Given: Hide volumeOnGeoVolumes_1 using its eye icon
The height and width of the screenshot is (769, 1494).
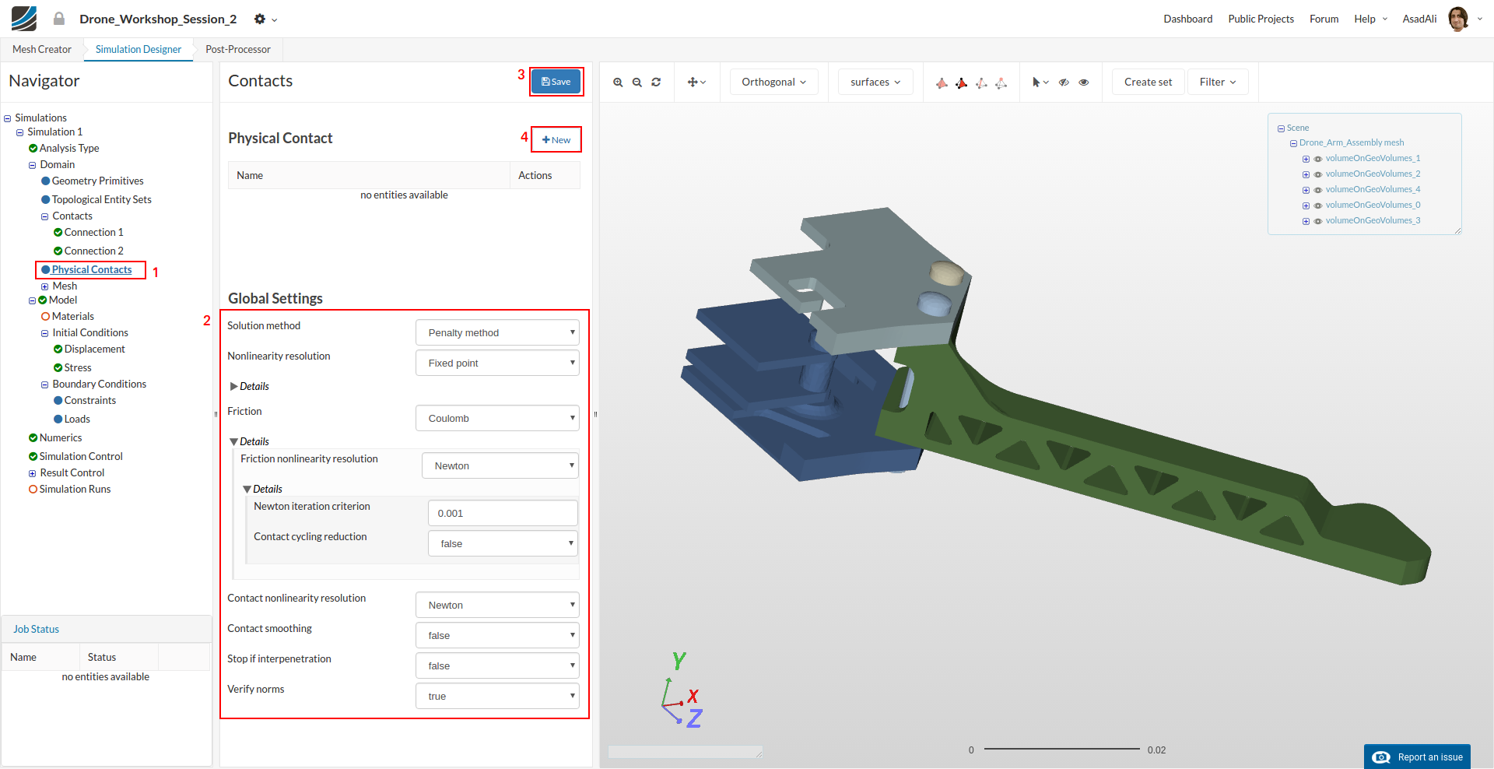Looking at the screenshot, I should point(1318,159).
